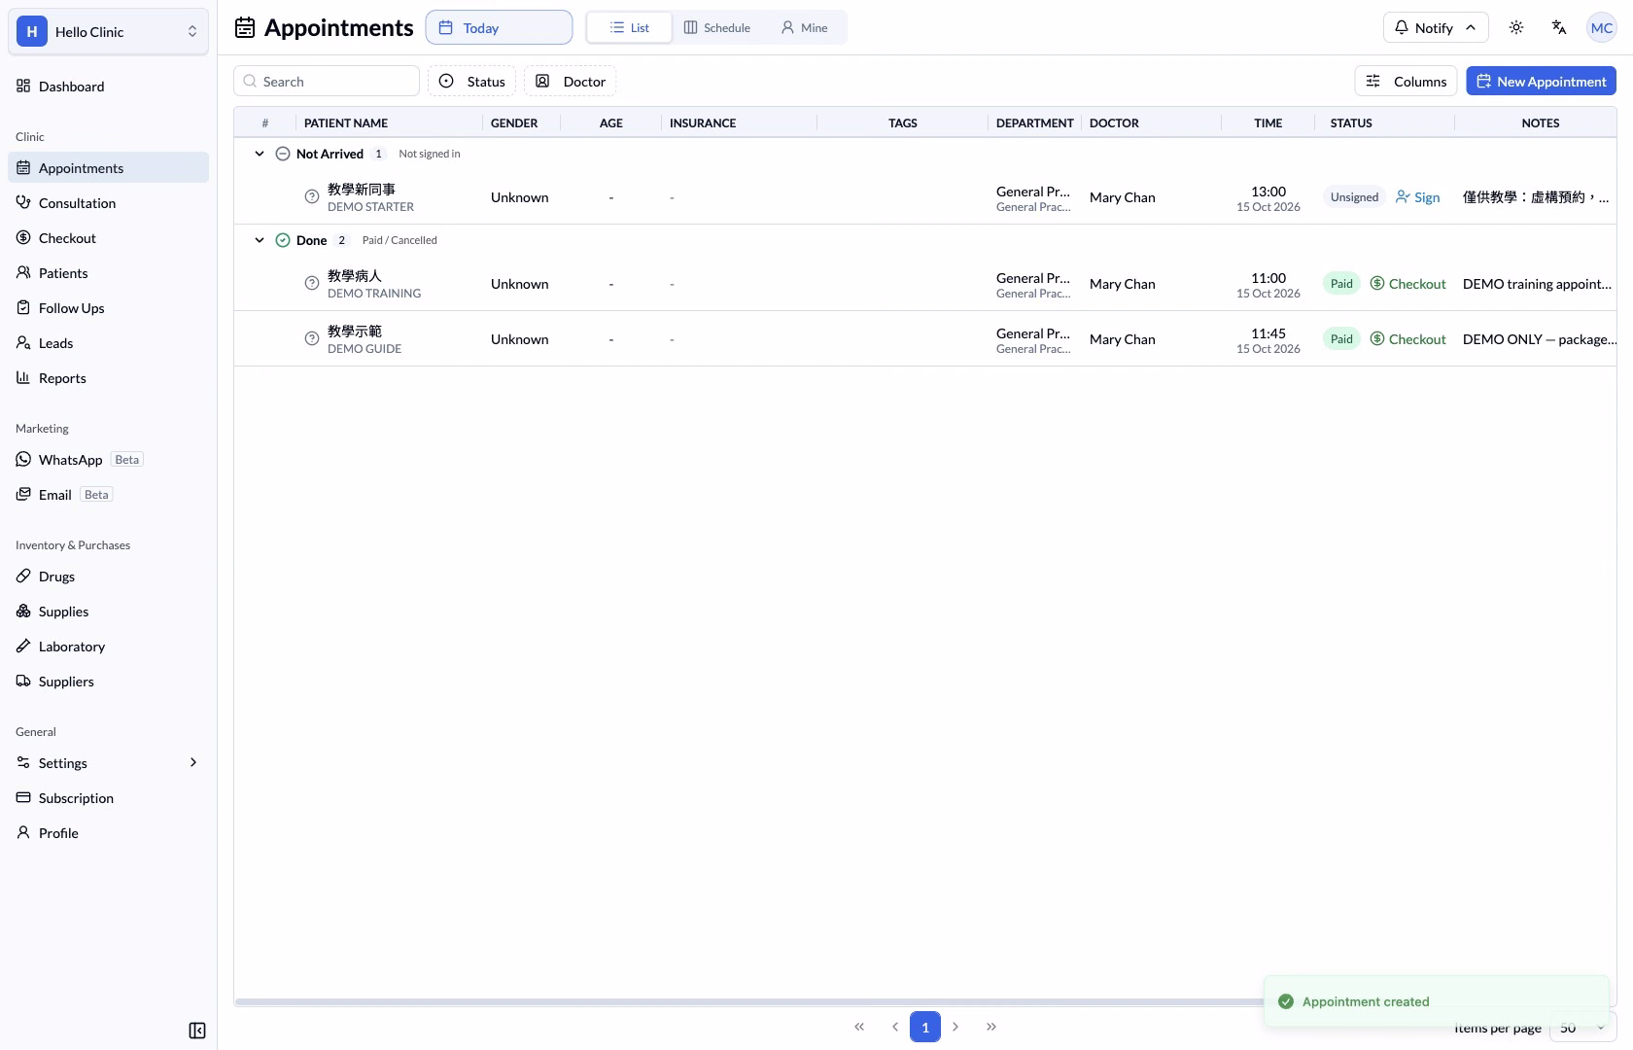Open the Hello Clinic switcher dropdown

108,31
